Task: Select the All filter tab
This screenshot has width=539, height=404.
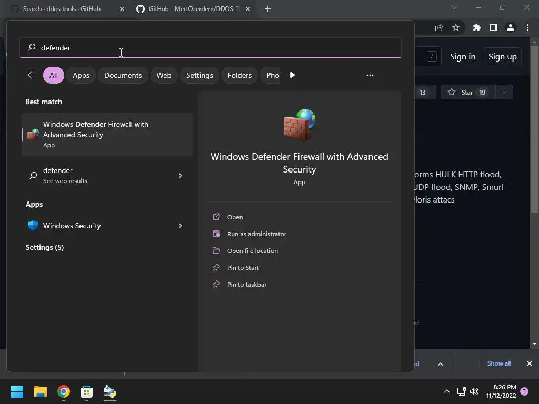Action: pyautogui.click(x=54, y=75)
